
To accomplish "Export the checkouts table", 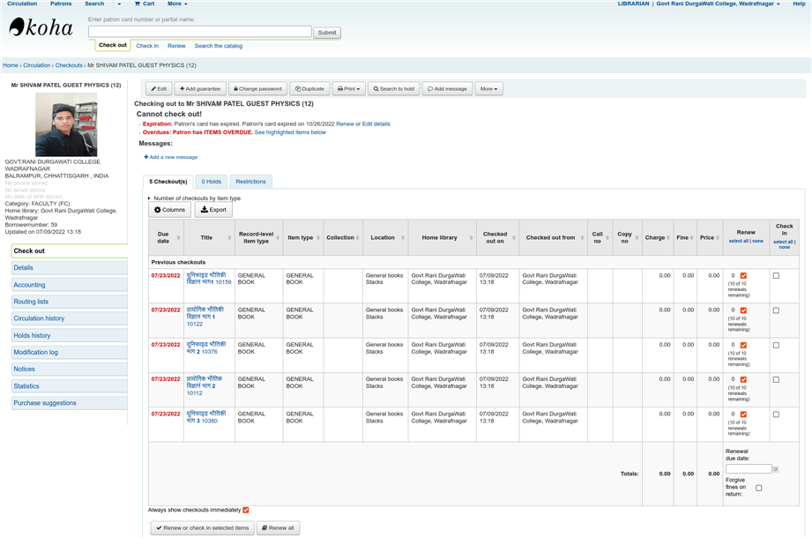I will (213, 210).
